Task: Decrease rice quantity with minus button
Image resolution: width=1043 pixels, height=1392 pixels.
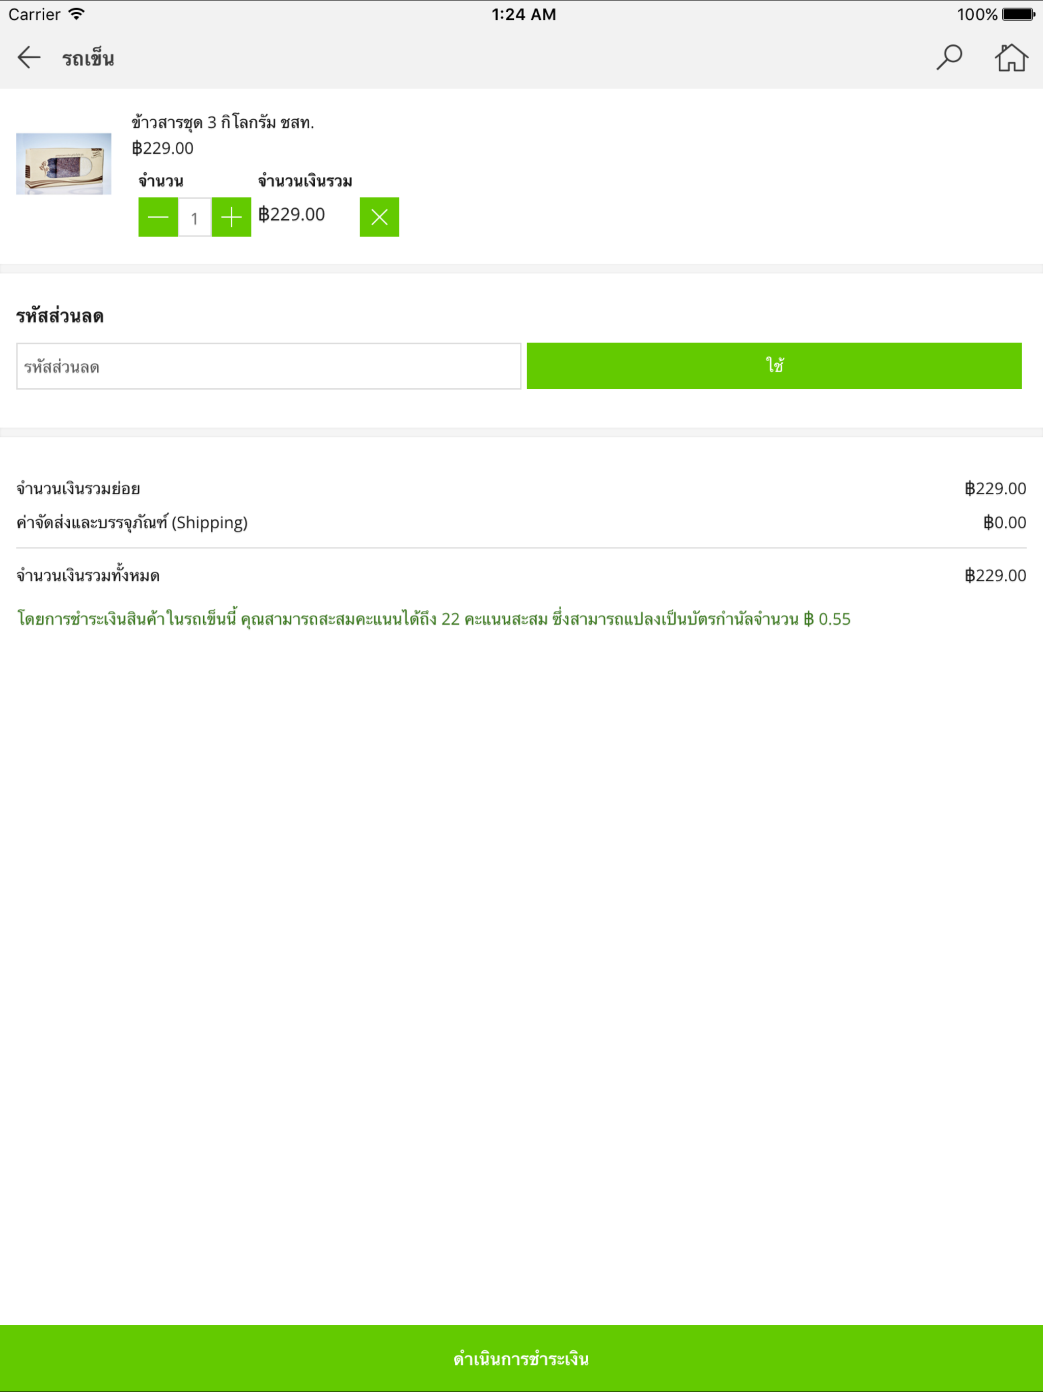Action: pos(158,217)
